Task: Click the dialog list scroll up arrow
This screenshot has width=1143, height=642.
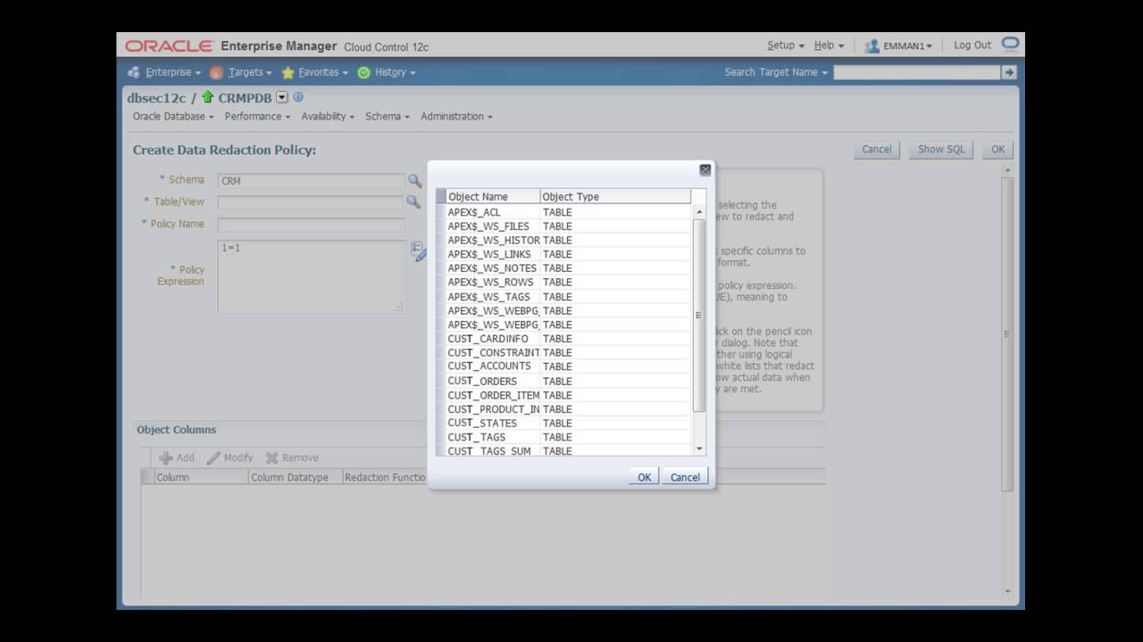Action: click(699, 212)
